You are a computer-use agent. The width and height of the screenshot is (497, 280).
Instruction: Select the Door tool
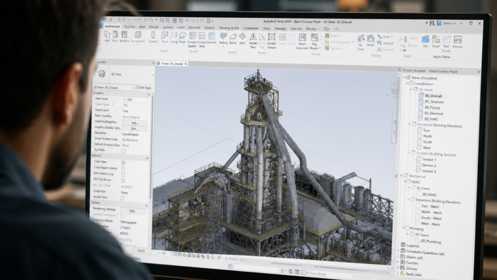(x=115, y=36)
